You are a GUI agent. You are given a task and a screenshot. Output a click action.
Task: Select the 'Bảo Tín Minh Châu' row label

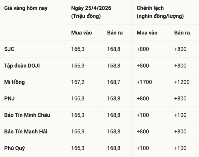[x=27, y=115]
